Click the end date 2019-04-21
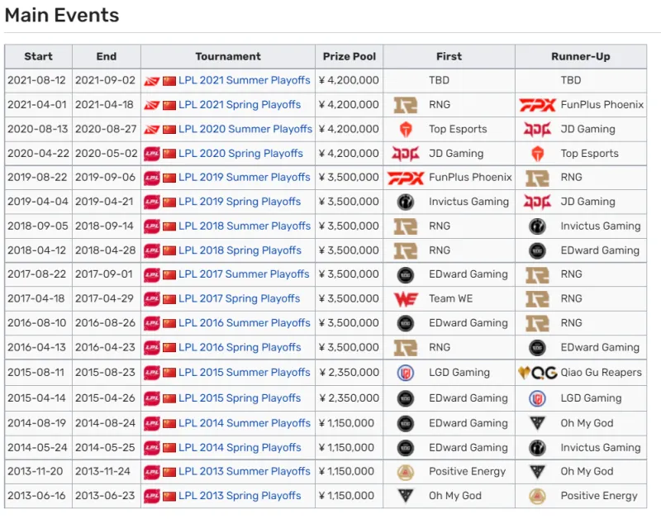 pyautogui.click(x=104, y=202)
